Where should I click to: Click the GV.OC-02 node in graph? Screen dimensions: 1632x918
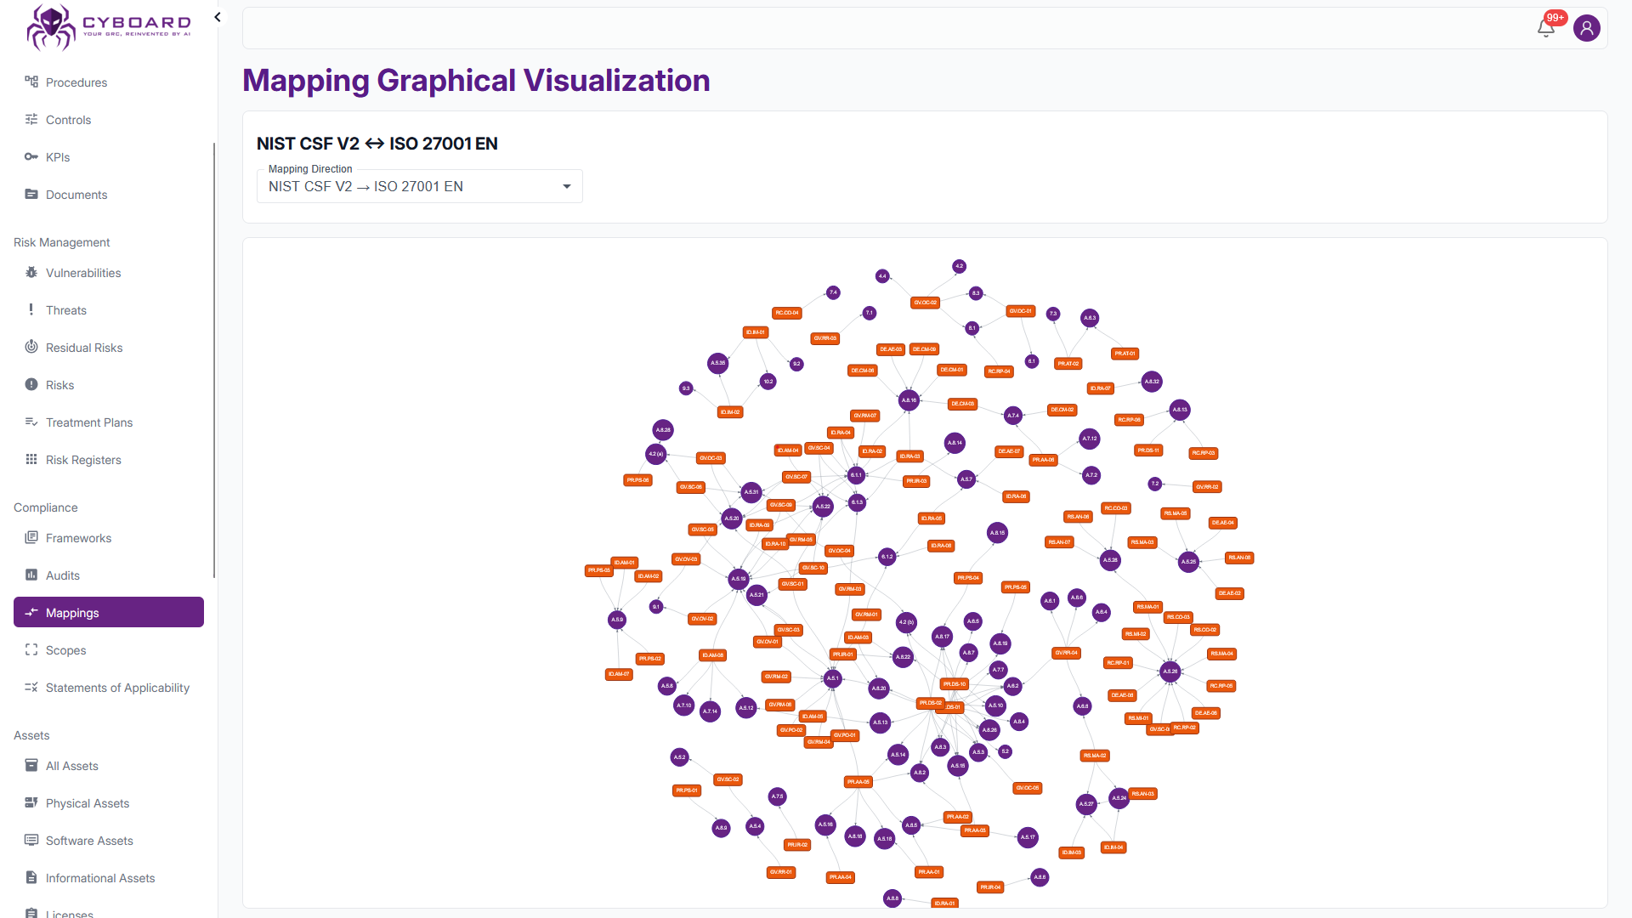(925, 303)
